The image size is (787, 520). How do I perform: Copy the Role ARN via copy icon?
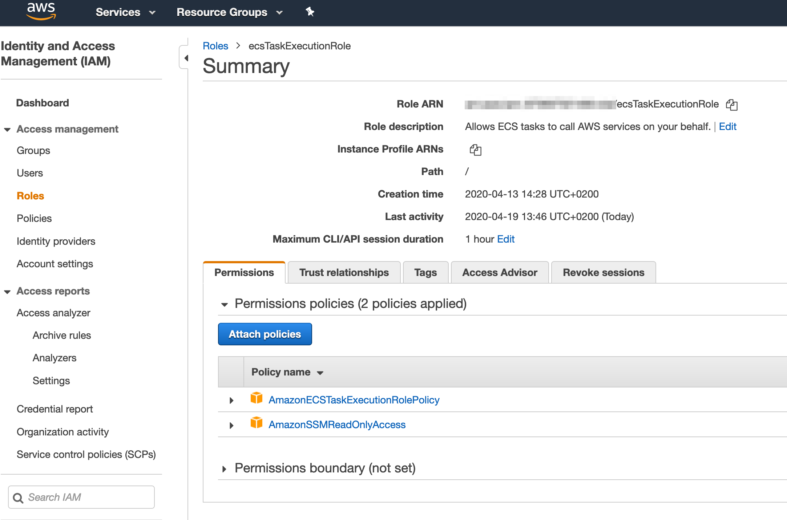pos(731,105)
